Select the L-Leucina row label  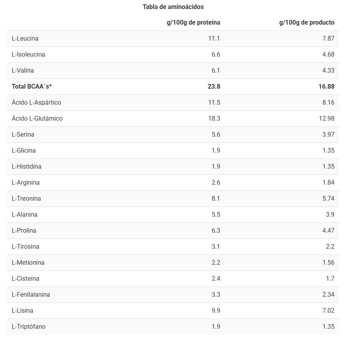[25, 39]
